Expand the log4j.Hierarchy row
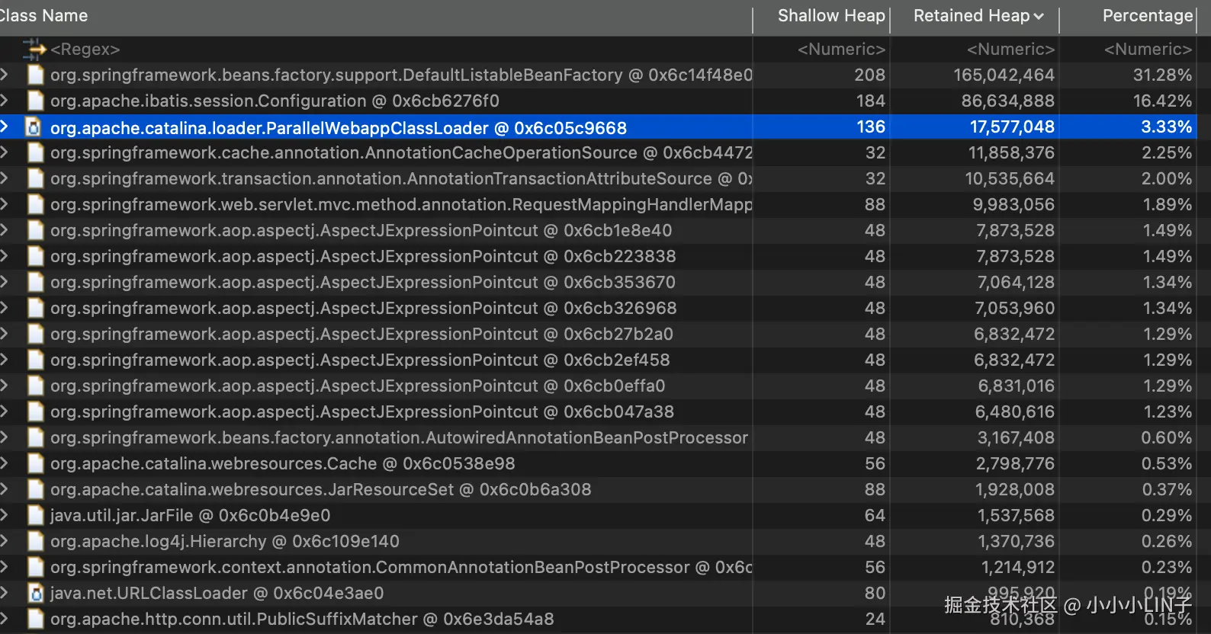The image size is (1211, 634). 5,541
